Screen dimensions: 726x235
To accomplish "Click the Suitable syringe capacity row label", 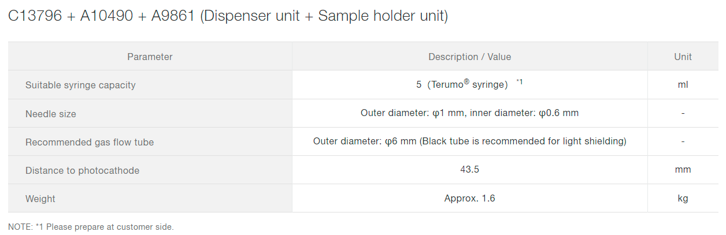I will [80, 85].
